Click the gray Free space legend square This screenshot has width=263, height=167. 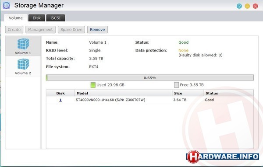pyautogui.click(x=176, y=85)
